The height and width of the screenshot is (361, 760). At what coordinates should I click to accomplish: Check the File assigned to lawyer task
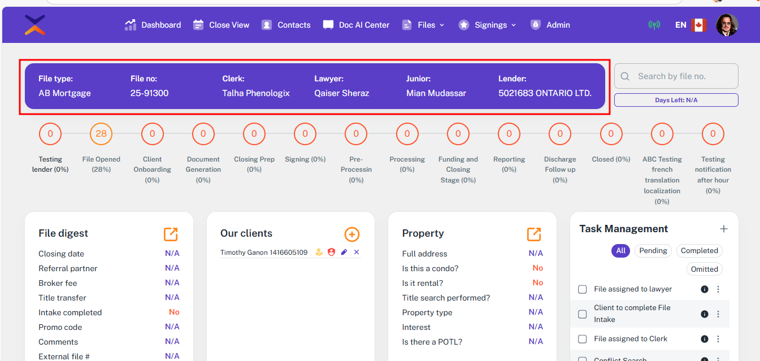pyautogui.click(x=583, y=289)
